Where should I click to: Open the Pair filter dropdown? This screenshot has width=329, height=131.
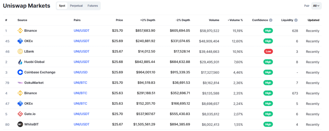point(316,6)
